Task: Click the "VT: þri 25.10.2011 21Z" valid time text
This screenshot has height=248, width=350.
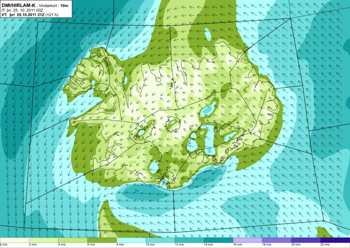Action: pos(23,14)
